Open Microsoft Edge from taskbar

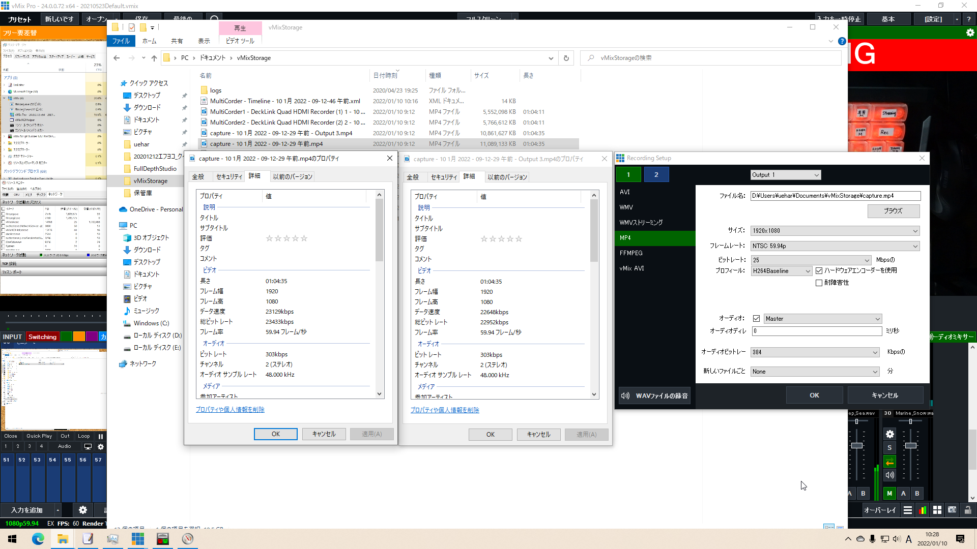point(38,539)
